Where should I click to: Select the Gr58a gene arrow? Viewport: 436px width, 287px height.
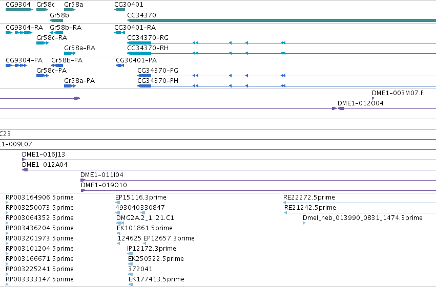70,10
